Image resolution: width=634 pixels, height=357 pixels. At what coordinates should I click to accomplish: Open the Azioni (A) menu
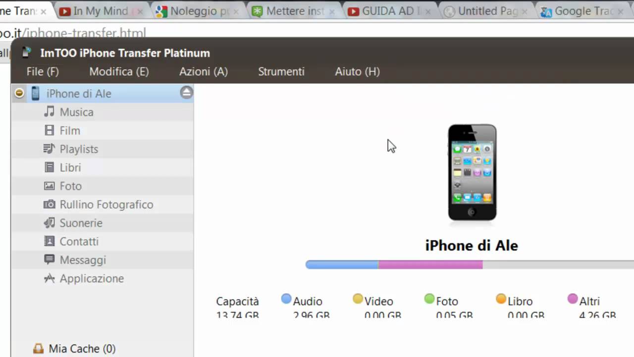(x=204, y=71)
